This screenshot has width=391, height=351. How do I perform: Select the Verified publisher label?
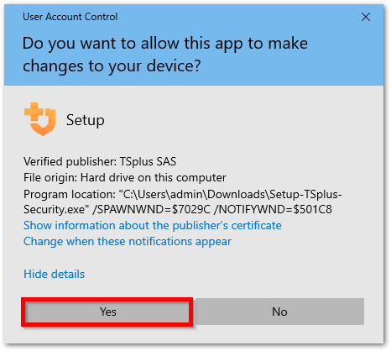pyautogui.click(x=70, y=161)
